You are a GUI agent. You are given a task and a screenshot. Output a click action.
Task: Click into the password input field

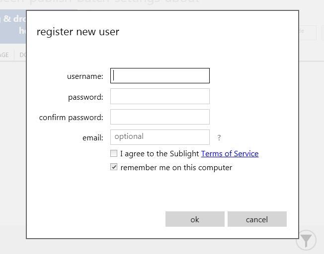pos(160,96)
